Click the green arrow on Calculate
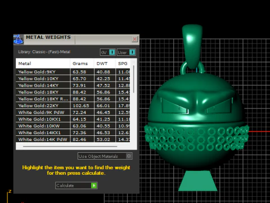270x203 pixels. click(94, 186)
